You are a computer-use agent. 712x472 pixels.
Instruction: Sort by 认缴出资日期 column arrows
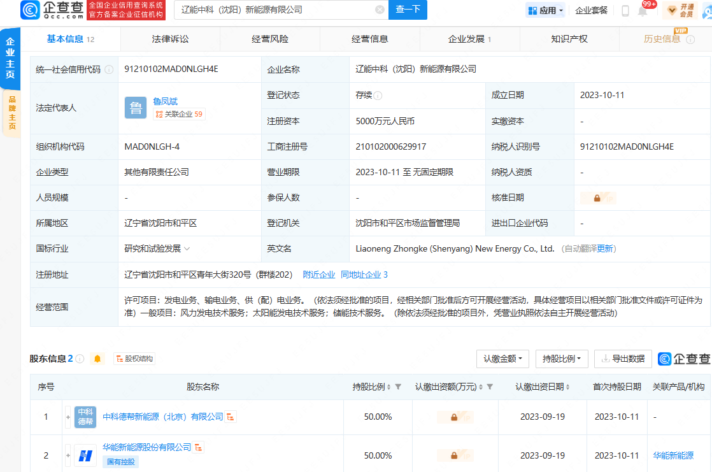tap(567, 387)
